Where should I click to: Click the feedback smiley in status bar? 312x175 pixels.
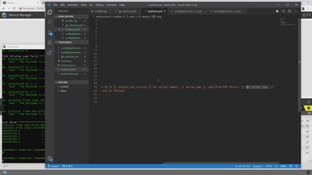point(291,166)
